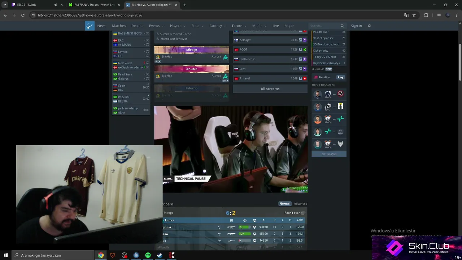Click the All streams button
462x260 pixels.
pyautogui.click(x=270, y=89)
